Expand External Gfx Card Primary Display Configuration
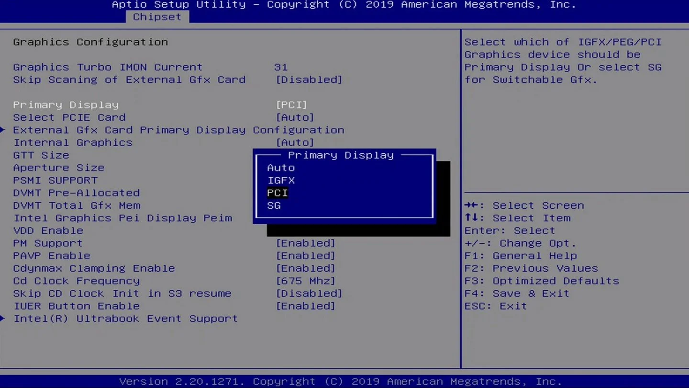 click(178, 130)
